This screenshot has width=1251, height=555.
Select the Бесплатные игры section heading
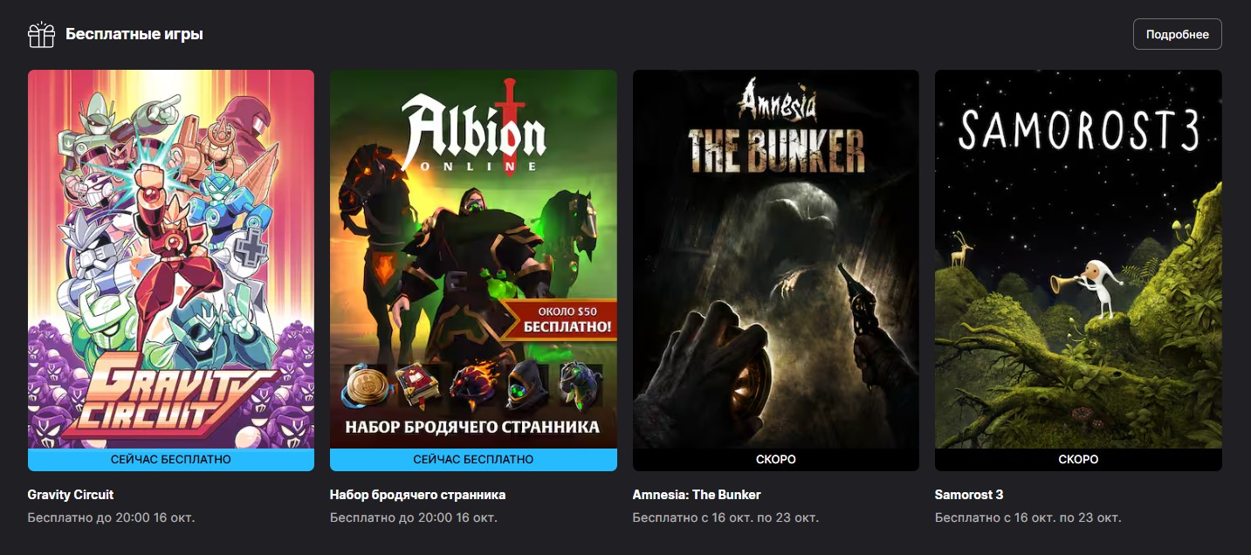pos(134,35)
